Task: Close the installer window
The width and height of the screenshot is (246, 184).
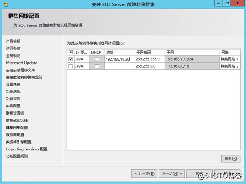Action: coord(238,3)
